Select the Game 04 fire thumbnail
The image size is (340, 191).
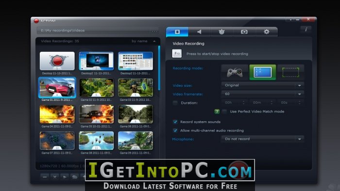click(x=57, y=114)
